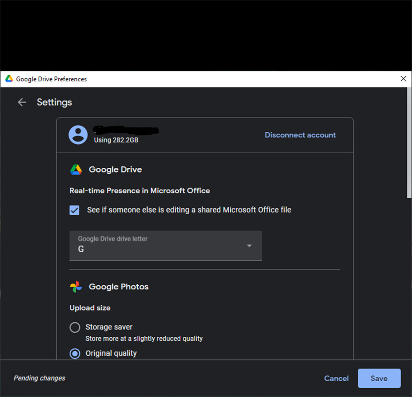Click the Google Photos pinwheel icon
412x397 pixels.
[76, 287]
